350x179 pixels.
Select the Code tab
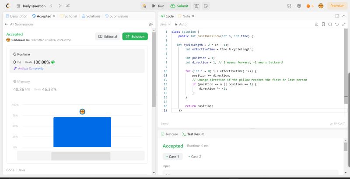(167, 16)
